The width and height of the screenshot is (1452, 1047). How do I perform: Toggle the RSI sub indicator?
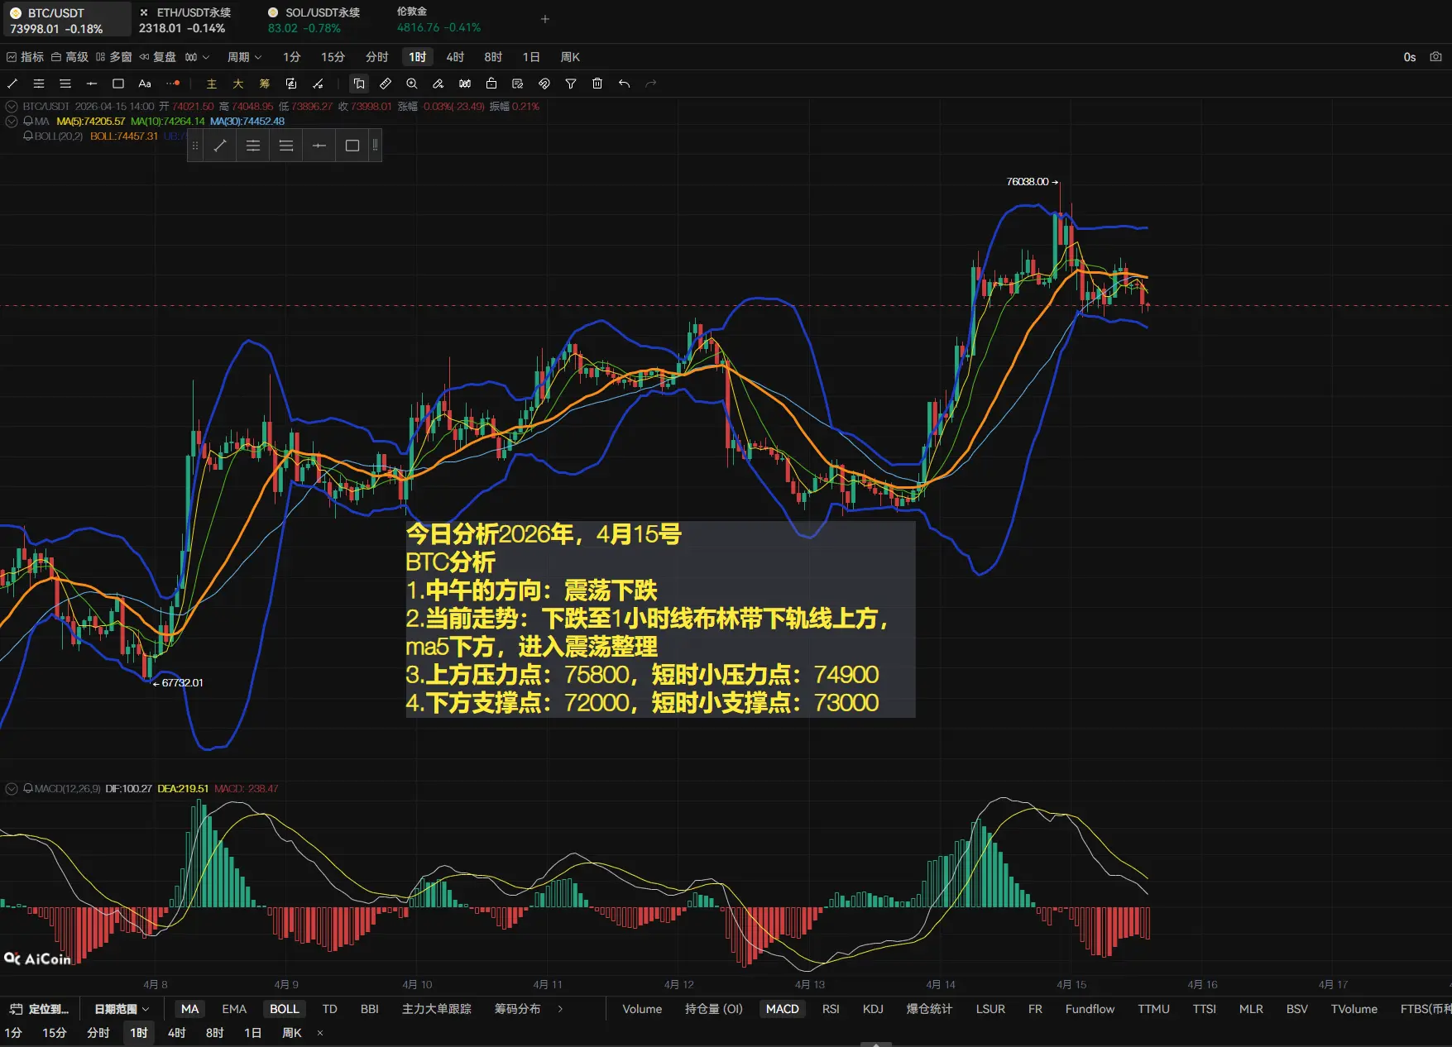pyautogui.click(x=831, y=1009)
